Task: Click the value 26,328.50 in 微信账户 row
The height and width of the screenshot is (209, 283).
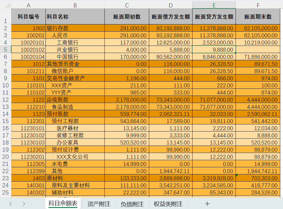Action: tap(214, 71)
